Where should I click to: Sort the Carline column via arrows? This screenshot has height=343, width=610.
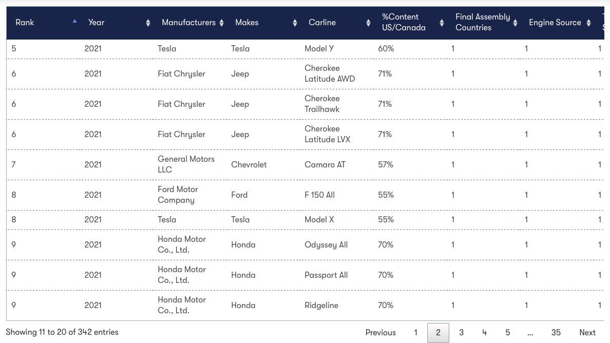pos(368,23)
